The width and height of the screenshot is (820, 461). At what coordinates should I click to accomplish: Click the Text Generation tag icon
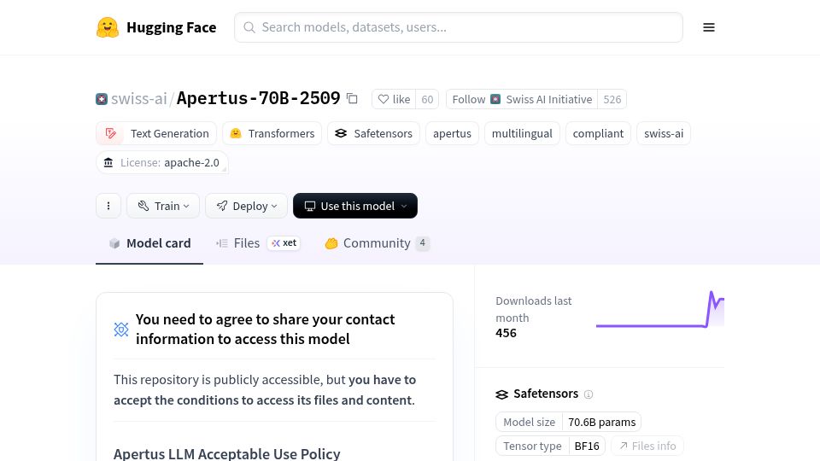coord(110,133)
